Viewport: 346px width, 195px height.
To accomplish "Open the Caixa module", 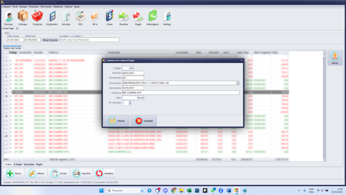I will click(109, 17).
